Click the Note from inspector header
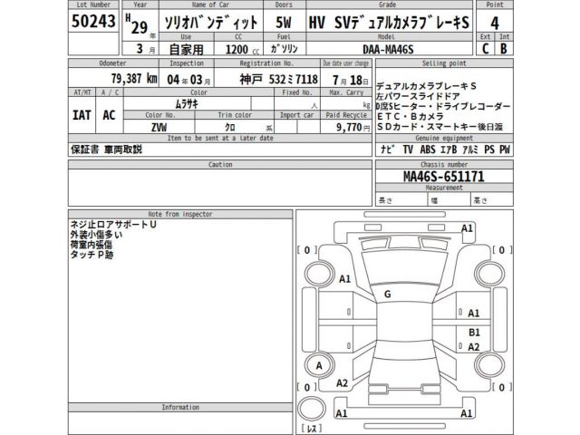 pos(180,214)
